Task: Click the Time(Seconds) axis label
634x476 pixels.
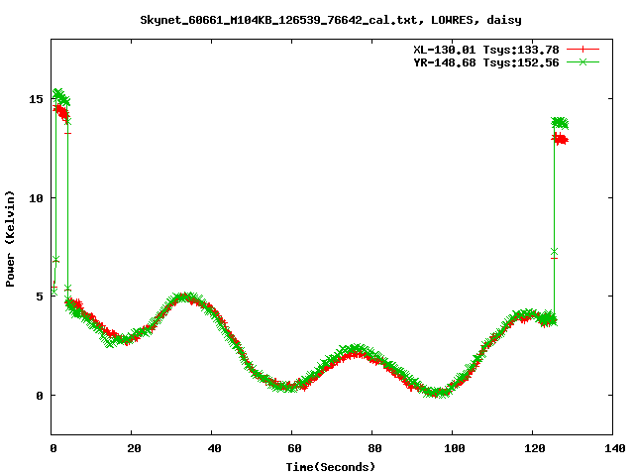Action: tap(330, 467)
